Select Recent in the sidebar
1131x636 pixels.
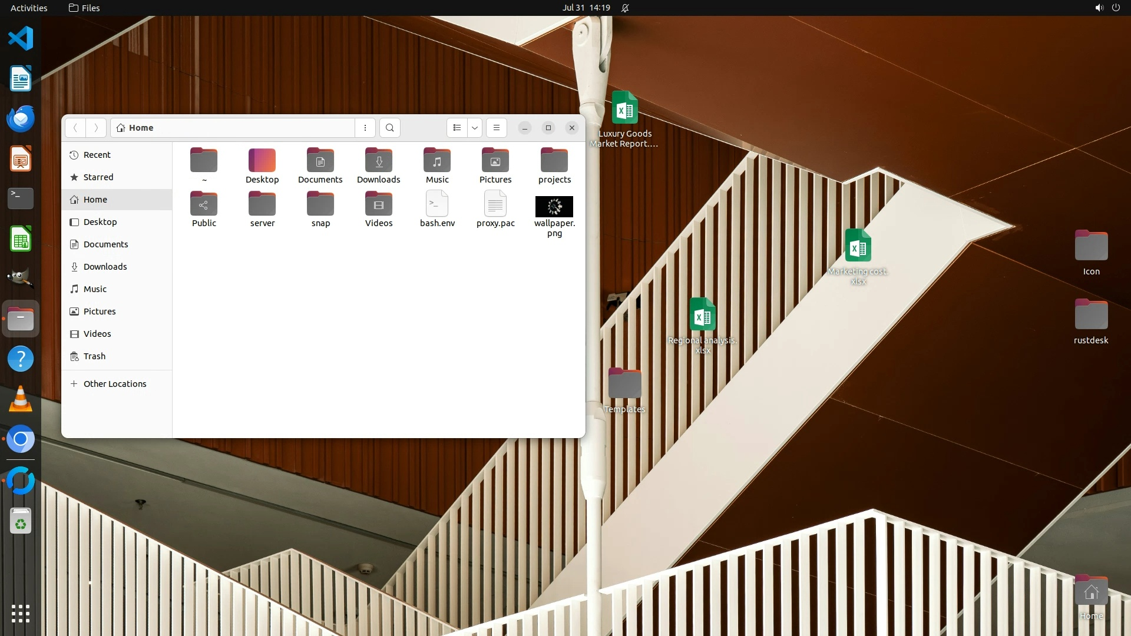point(97,155)
